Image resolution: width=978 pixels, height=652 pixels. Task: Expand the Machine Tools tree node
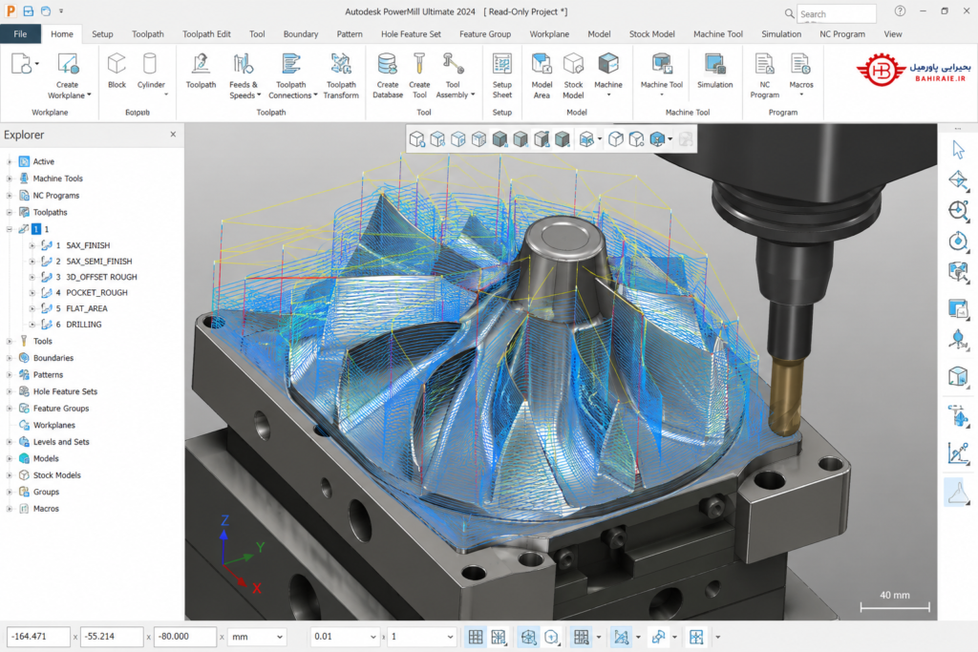pyautogui.click(x=10, y=179)
